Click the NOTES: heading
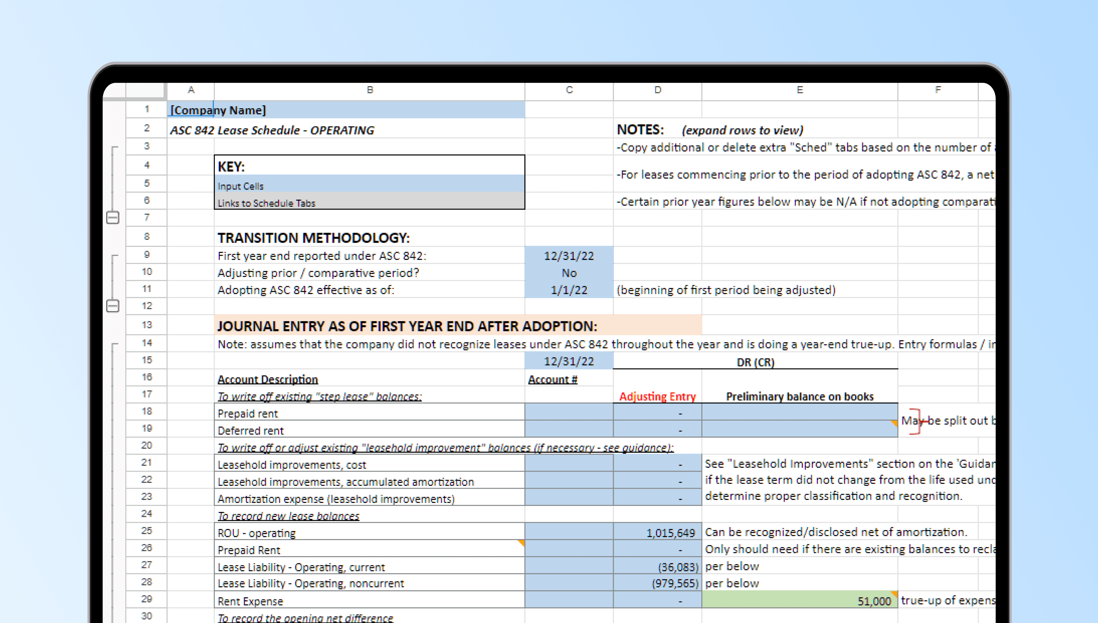The height and width of the screenshot is (623, 1098). click(640, 130)
